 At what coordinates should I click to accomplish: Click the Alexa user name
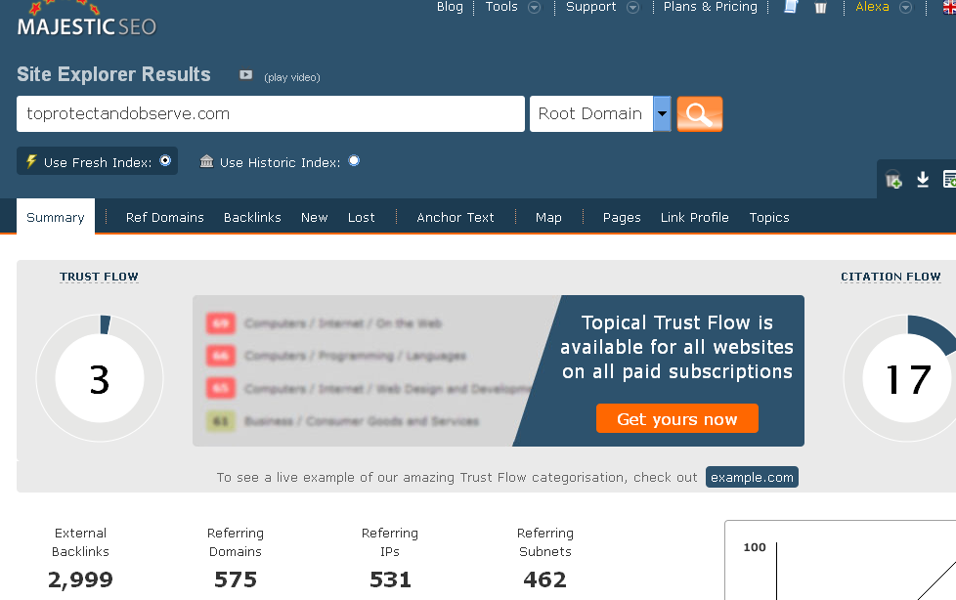(873, 7)
